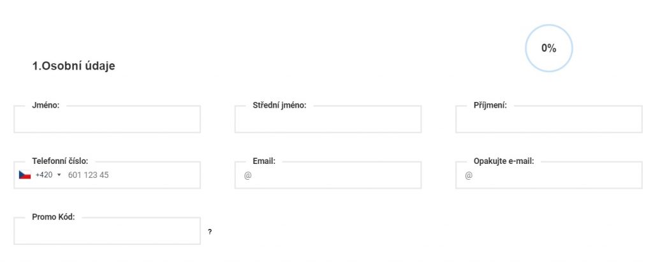Expand the country code dropdown arrow
Screen dimensions: 653x264
coord(59,175)
